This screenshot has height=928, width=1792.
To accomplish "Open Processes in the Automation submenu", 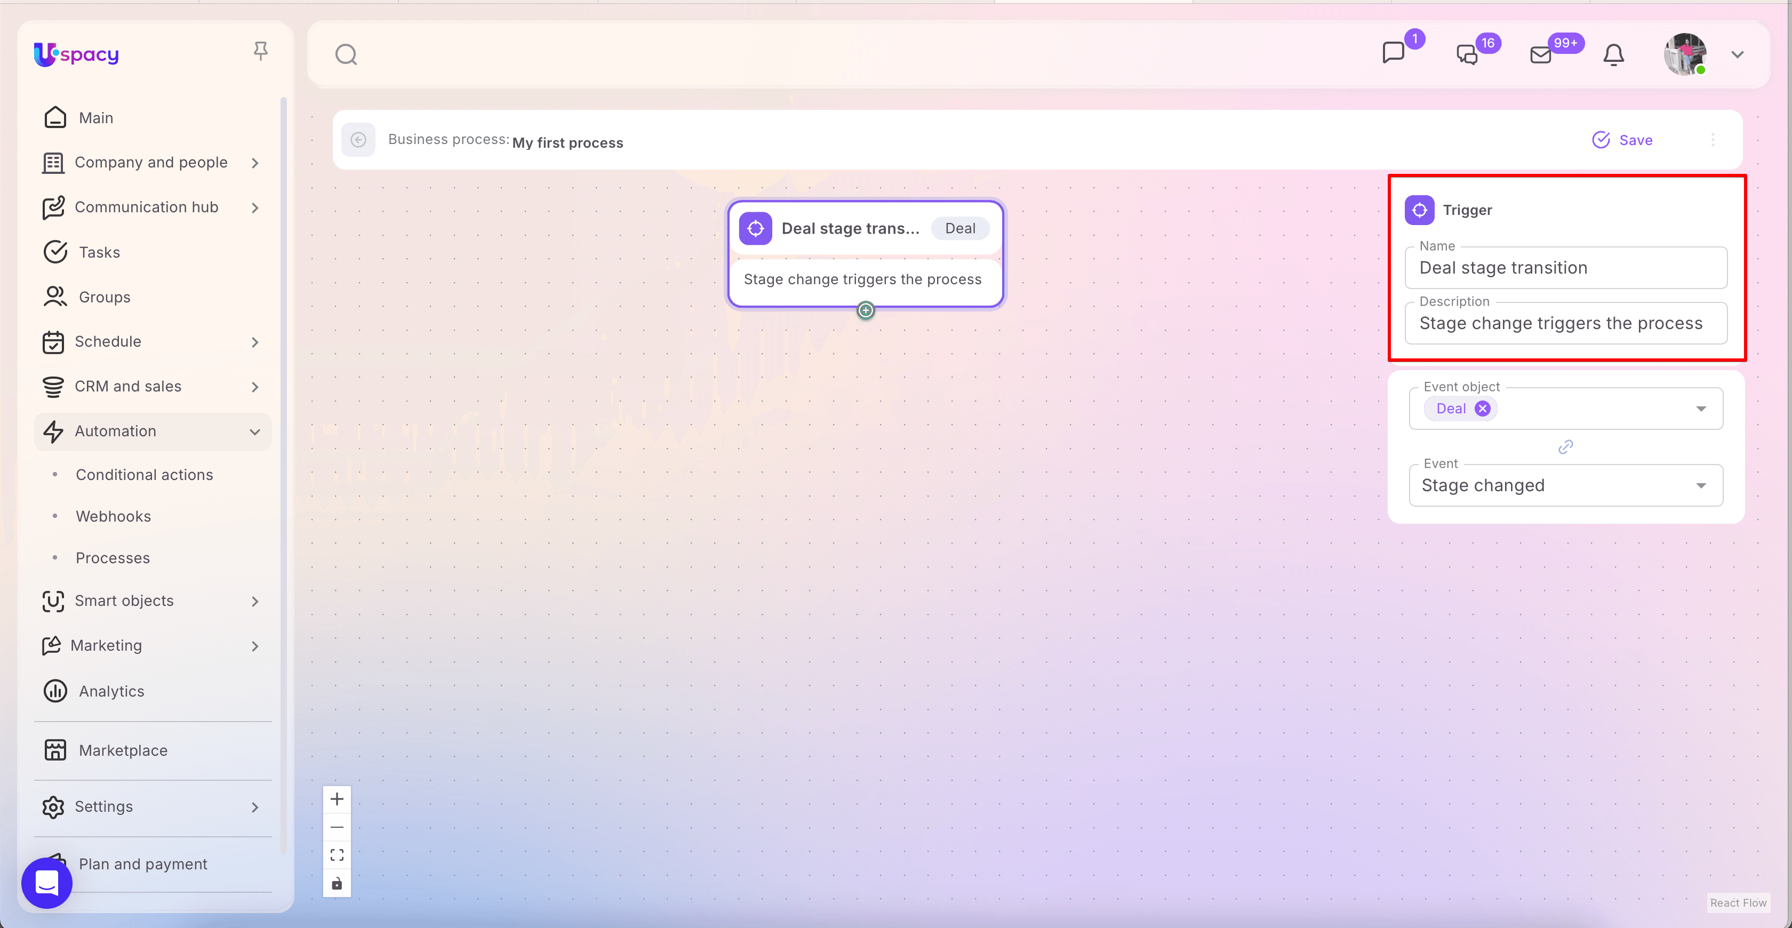I will [x=113, y=558].
